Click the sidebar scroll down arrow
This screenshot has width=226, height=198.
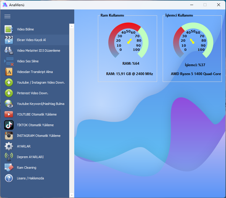pyautogui.click(x=72, y=195)
